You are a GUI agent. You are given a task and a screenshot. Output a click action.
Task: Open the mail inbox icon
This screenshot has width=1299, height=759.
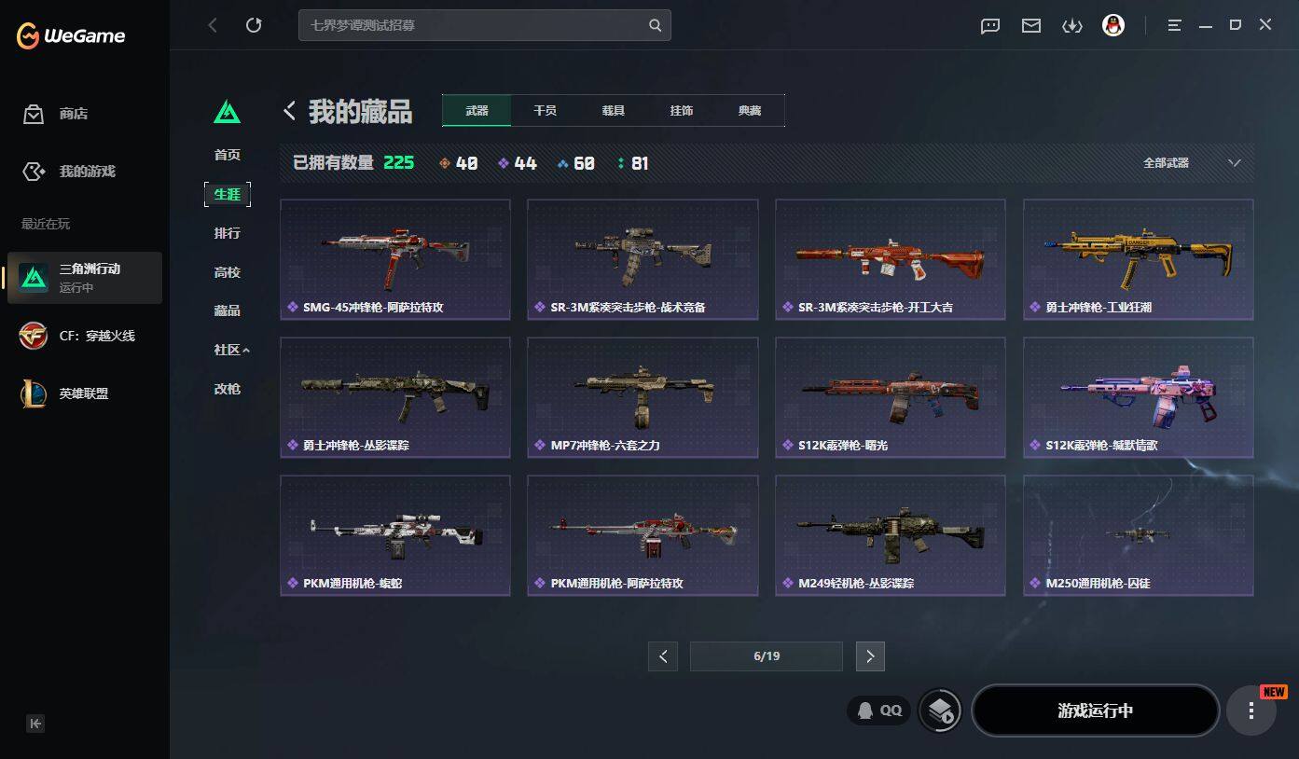1030,26
